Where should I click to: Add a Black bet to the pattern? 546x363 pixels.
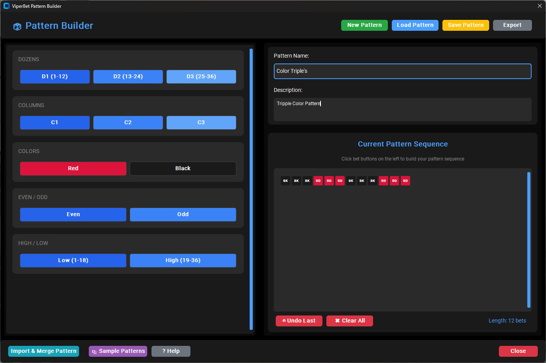pos(183,168)
